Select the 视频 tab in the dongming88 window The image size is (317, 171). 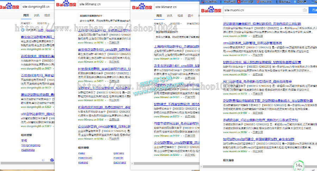(47, 16)
